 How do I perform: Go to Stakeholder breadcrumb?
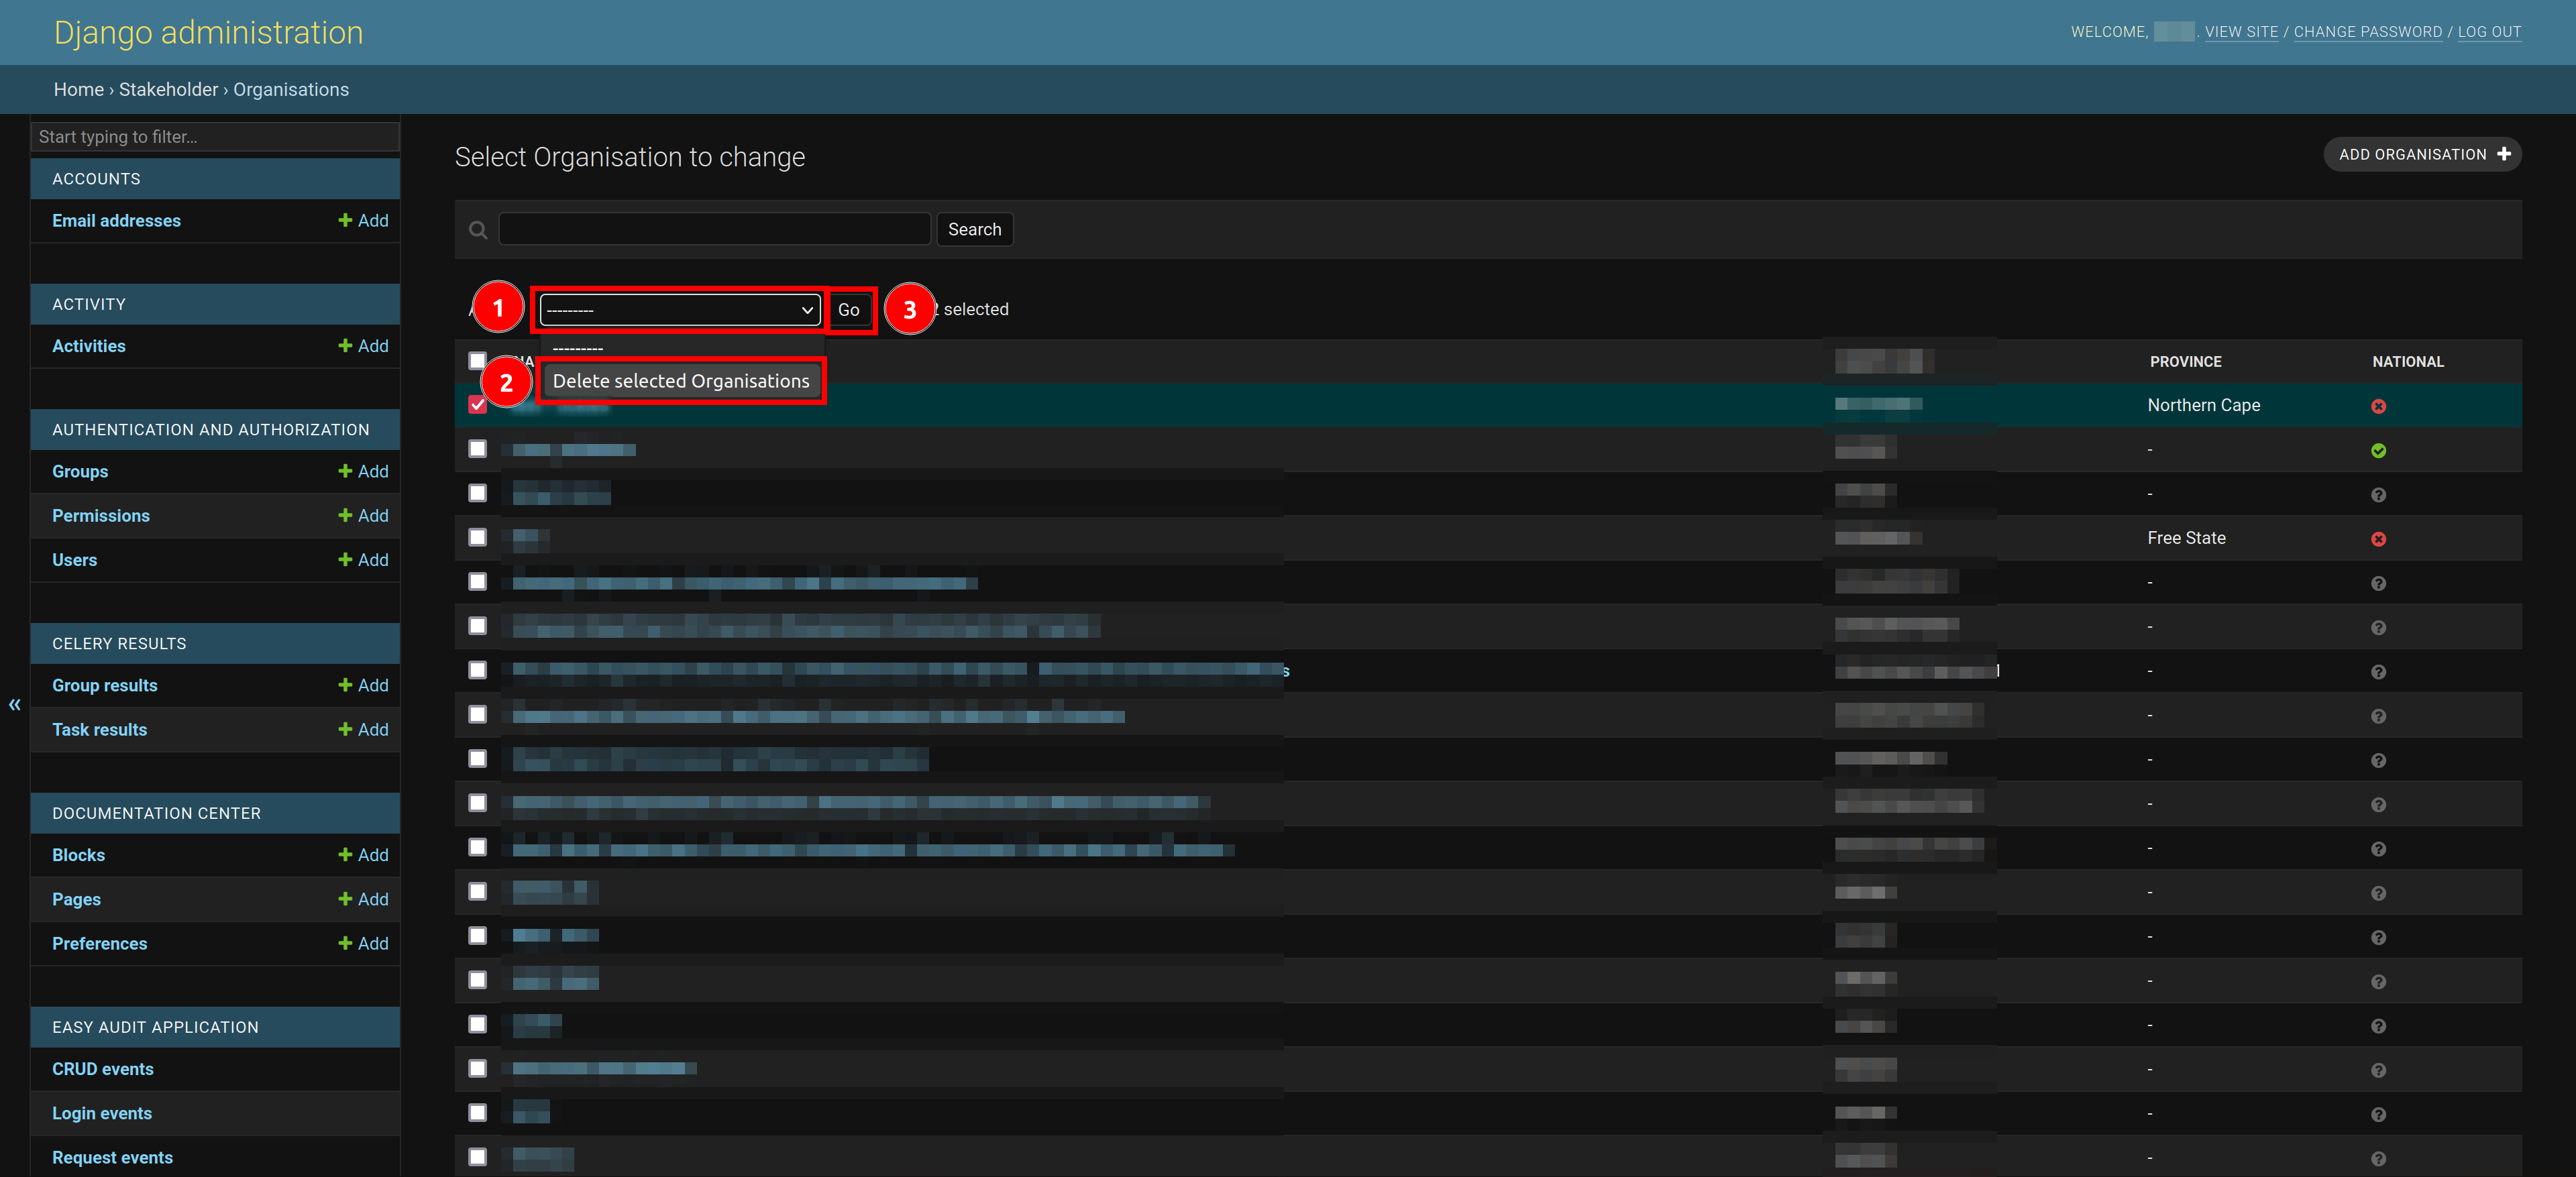click(x=168, y=90)
